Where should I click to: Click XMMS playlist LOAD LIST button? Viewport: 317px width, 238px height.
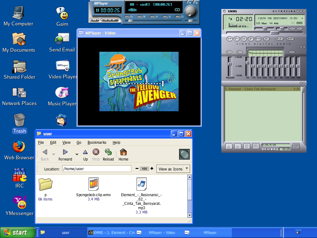point(296,146)
